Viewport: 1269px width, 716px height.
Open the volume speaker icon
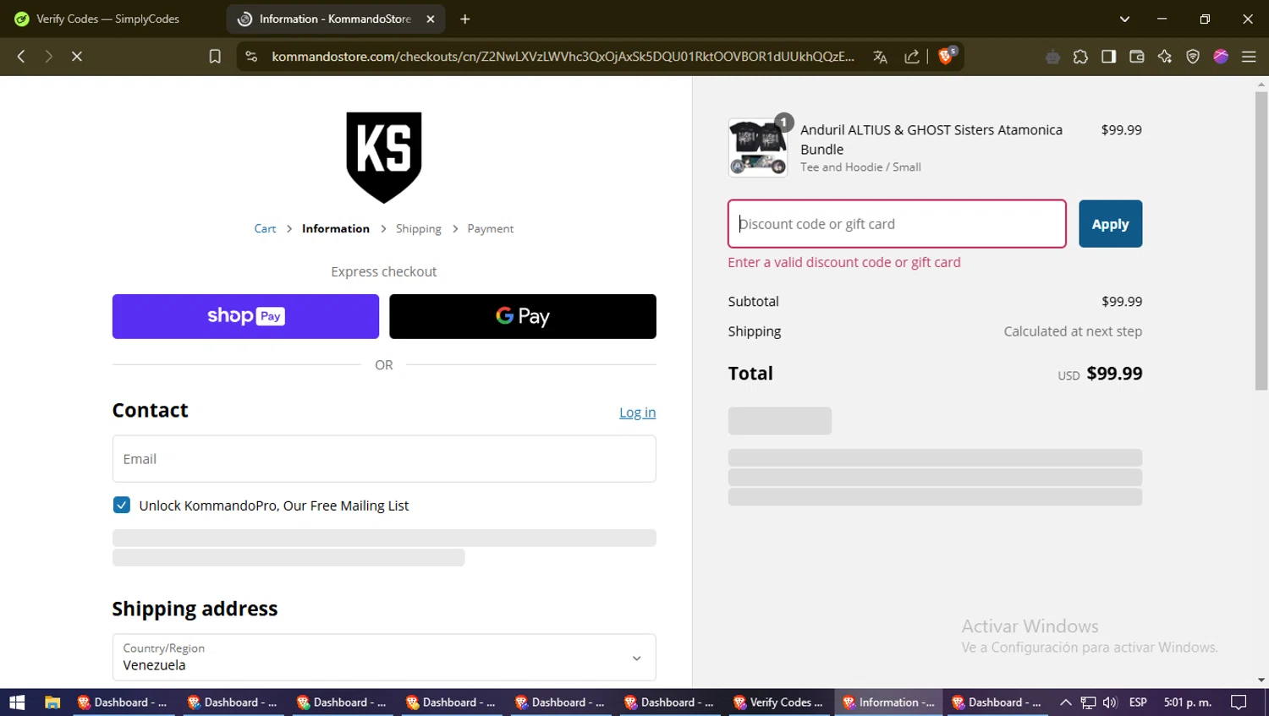pos(1111,702)
